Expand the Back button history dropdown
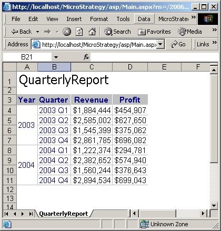The height and width of the screenshot is (231, 221). 37,32
